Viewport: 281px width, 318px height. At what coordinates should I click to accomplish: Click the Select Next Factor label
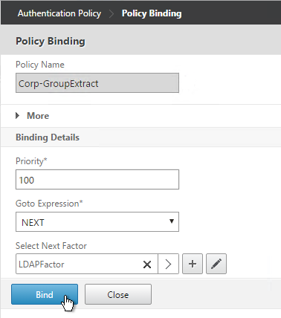[51, 246]
